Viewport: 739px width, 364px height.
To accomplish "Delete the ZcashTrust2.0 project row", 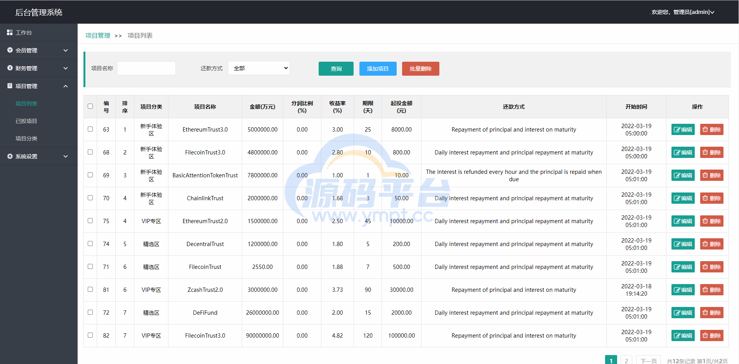I will click(711, 290).
